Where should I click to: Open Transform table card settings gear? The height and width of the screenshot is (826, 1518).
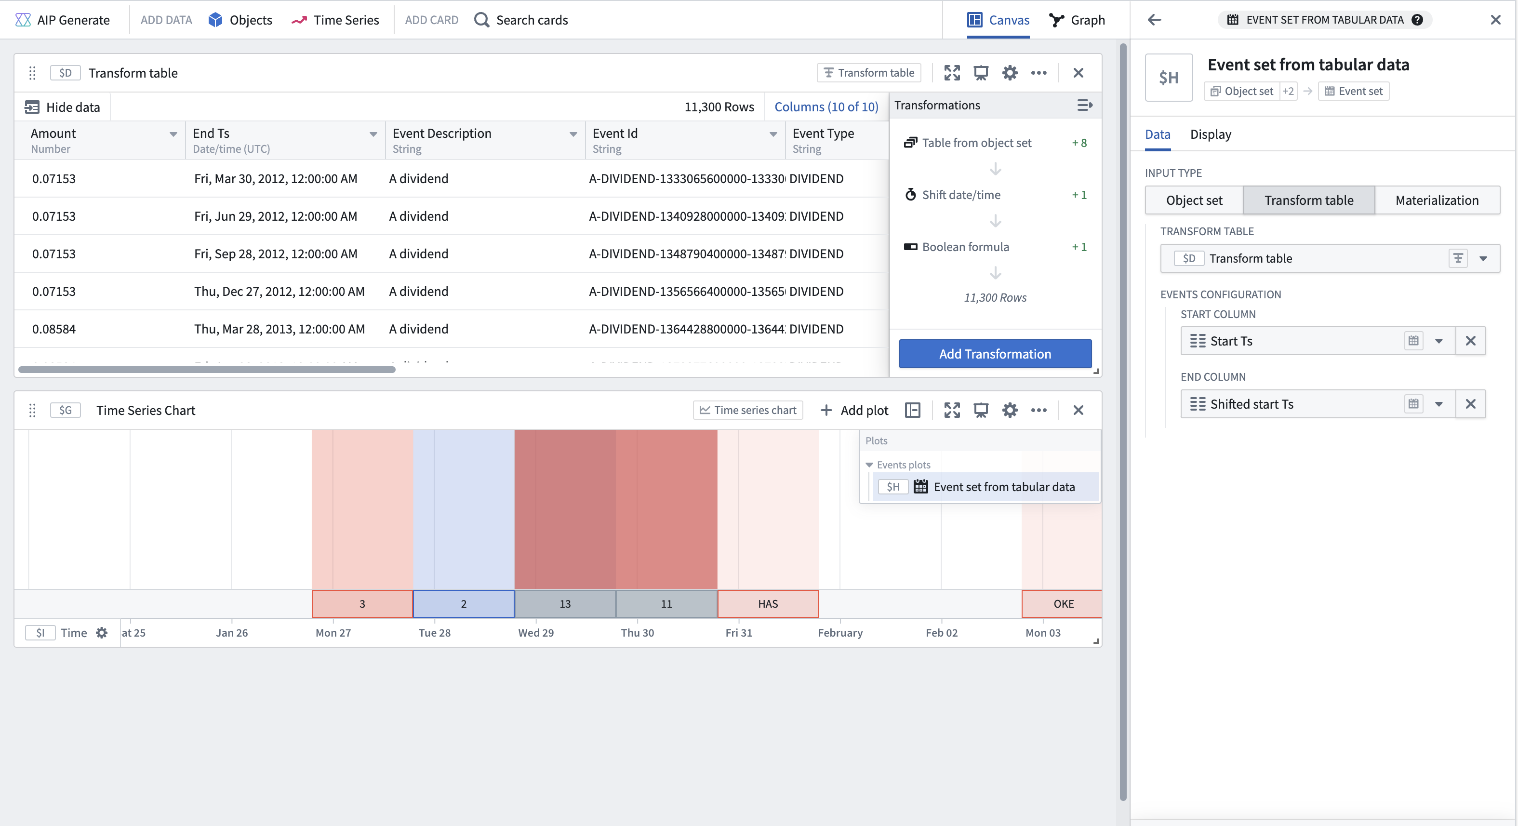tap(1010, 73)
